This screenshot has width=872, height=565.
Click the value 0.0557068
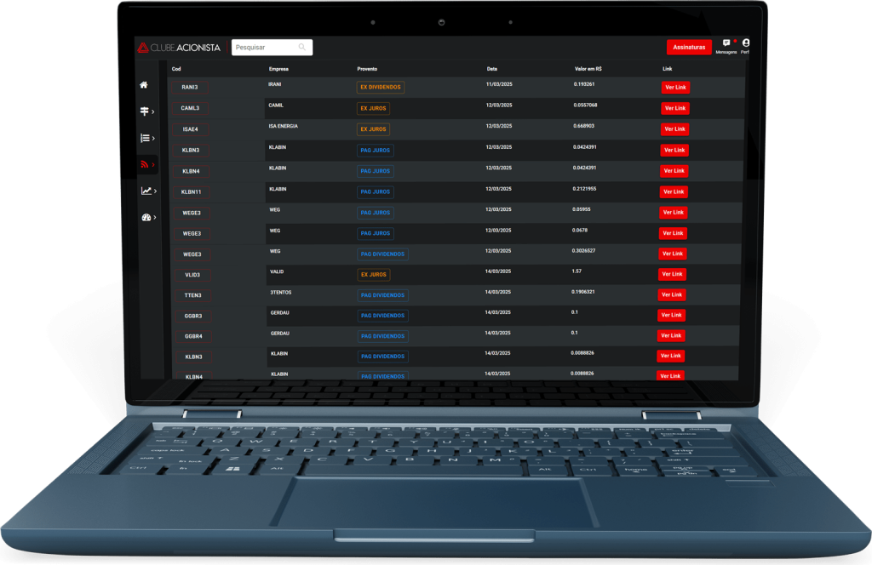(586, 105)
